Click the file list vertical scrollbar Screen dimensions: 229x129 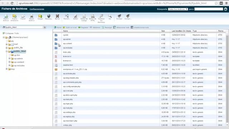click(227, 79)
